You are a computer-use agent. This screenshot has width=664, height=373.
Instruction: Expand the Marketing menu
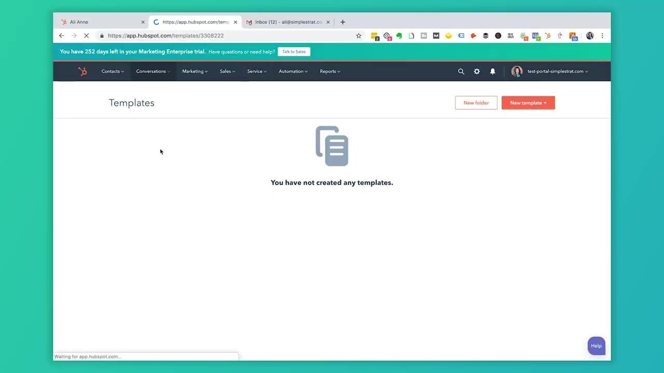(195, 71)
